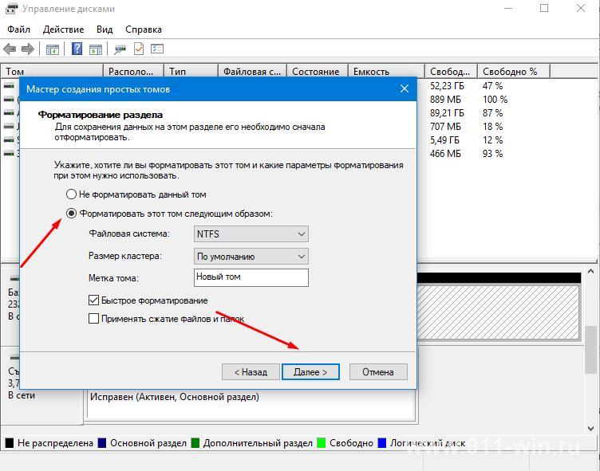The image size is (600, 471).
Task: Click the green 'Дополнительный раздел' legend swatch
Action: click(195, 443)
